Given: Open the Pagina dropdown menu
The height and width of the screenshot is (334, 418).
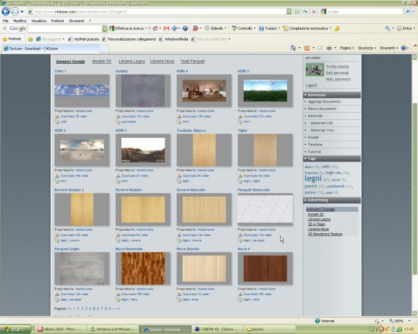Looking at the screenshot, I should [x=347, y=48].
